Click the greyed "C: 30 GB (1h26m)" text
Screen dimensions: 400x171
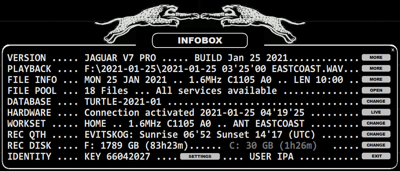pyautogui.click(x=273, y=146)
